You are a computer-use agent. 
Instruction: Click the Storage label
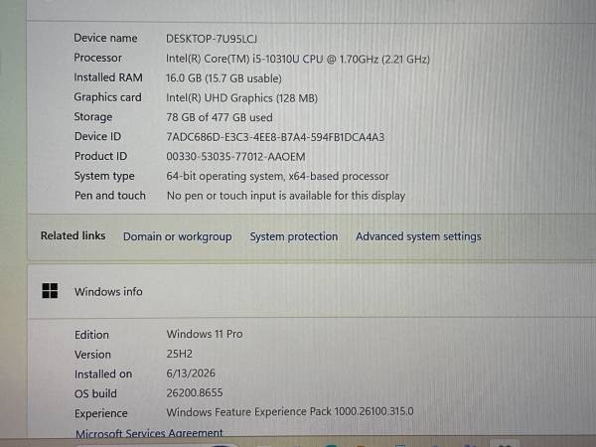coord(93,116)
